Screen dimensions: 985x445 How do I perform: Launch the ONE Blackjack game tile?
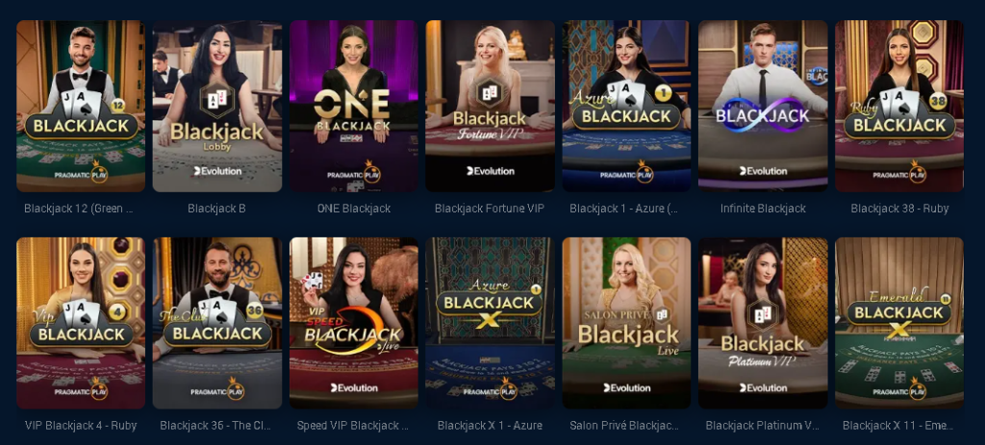pyautogui.click(x=354, y=106)
